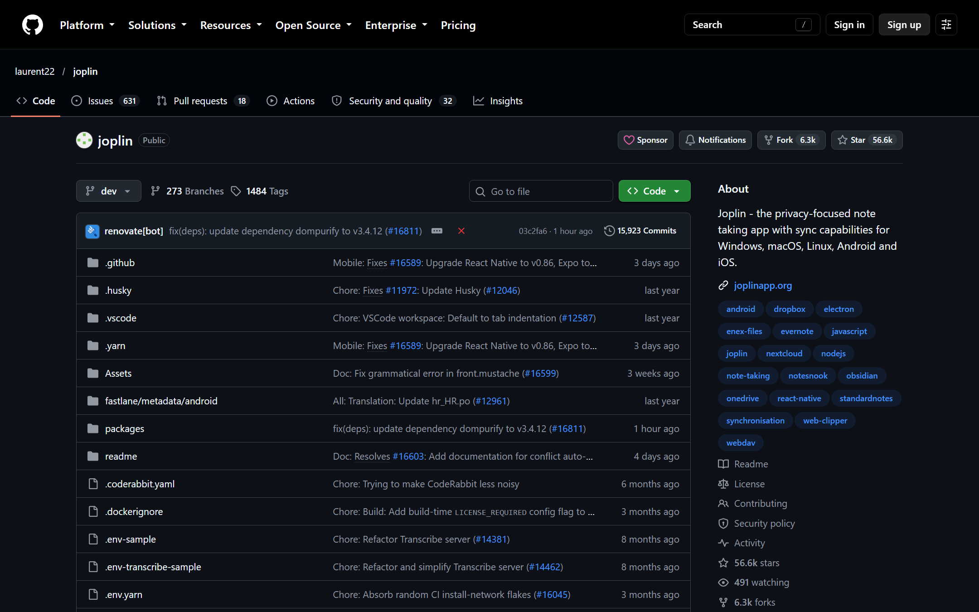View failed checks red X icon

coord(461,231)
